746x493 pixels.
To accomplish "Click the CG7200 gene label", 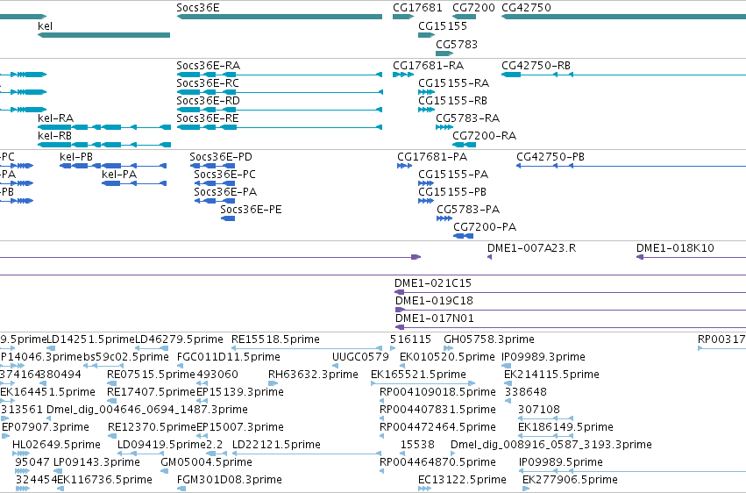I will (x=473, y=8).
